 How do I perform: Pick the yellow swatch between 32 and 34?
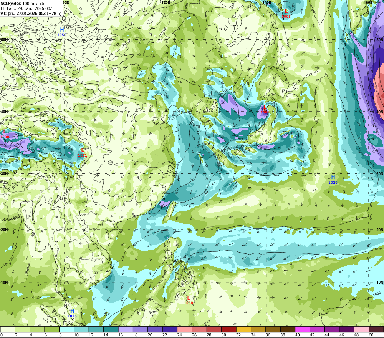(x=243, y=329)
